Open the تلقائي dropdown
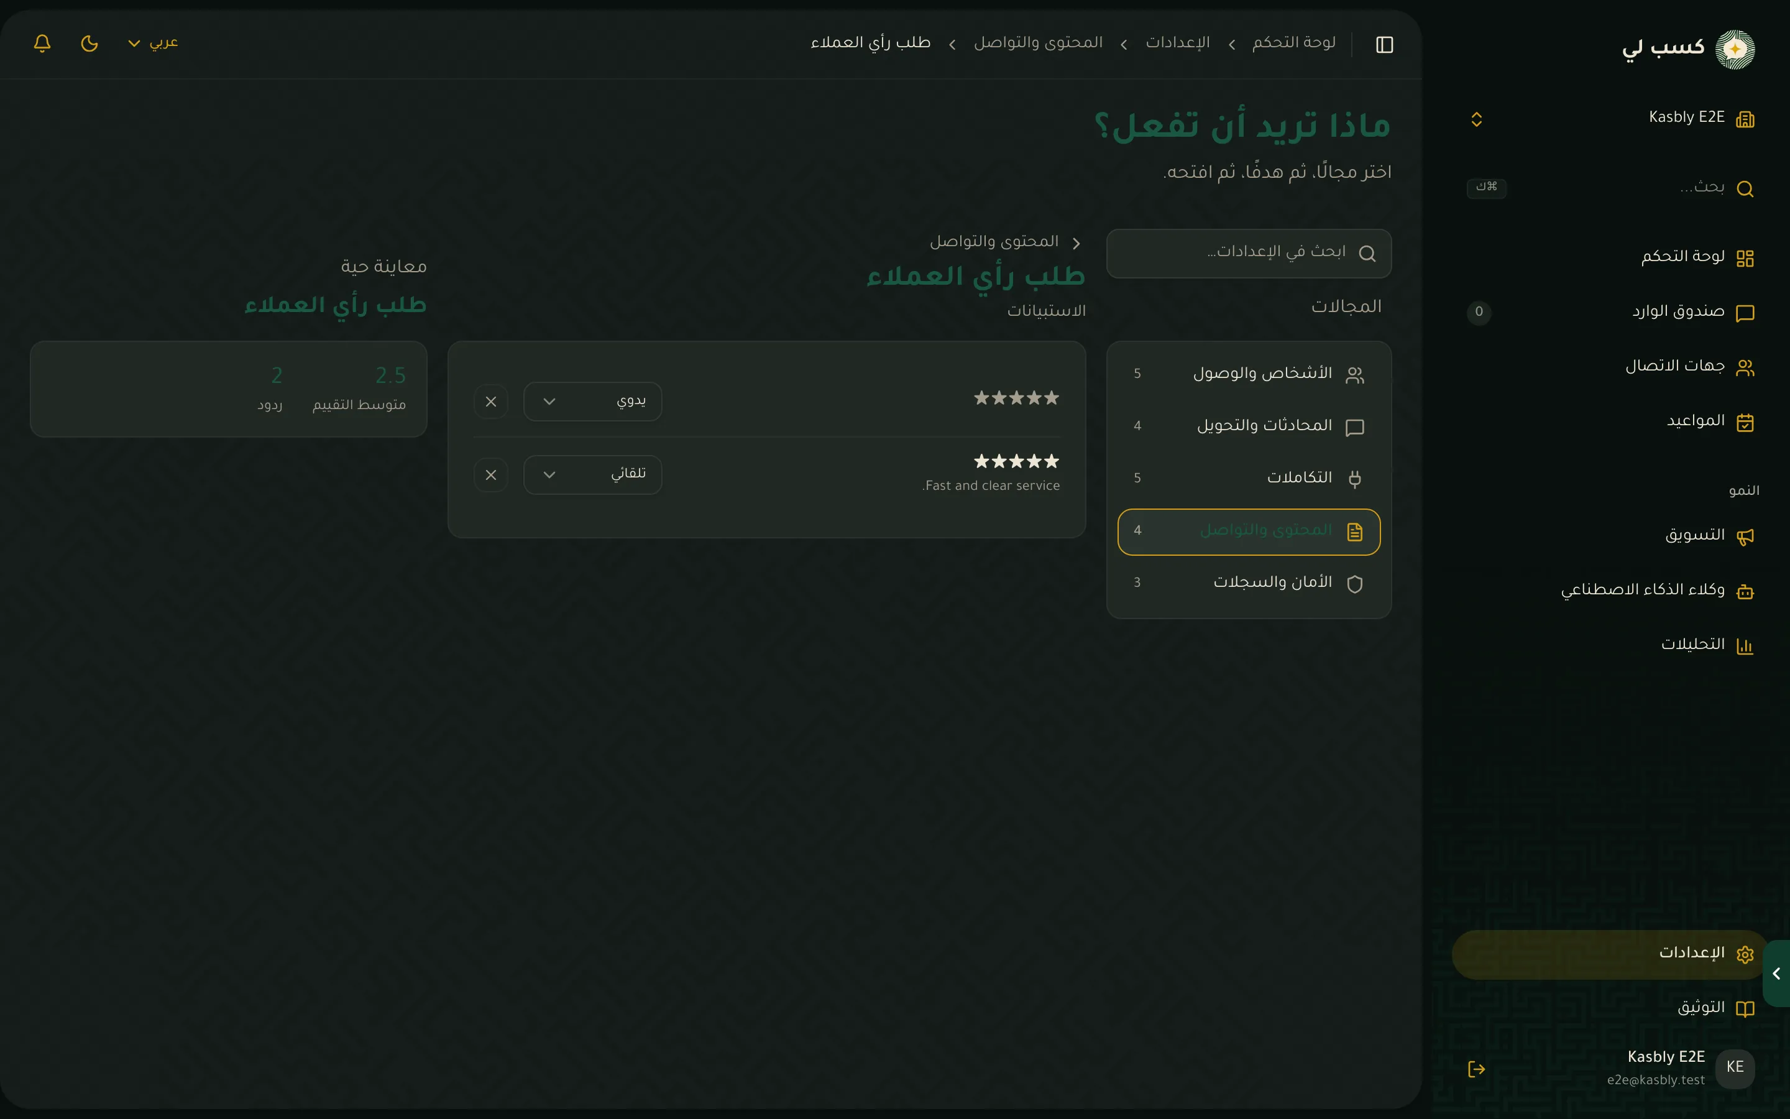The image size is (1790, 1119). point(592,474)
